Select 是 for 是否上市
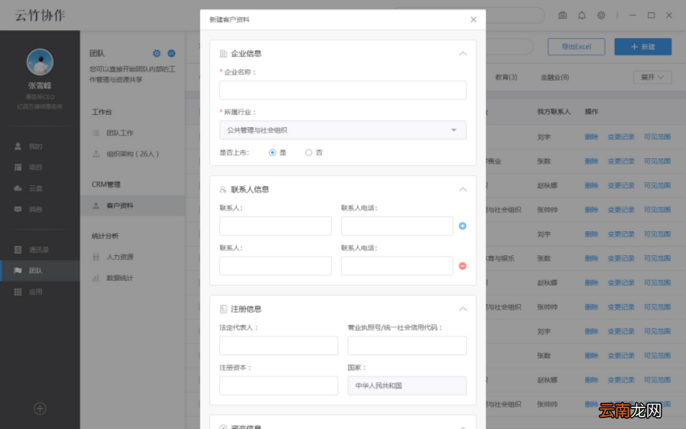Screen dimensions: 686x429 point(272,153)
